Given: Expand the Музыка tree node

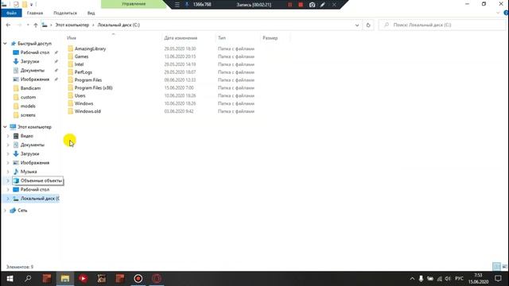Looking at the screenshot, I should tap(8, 172).
